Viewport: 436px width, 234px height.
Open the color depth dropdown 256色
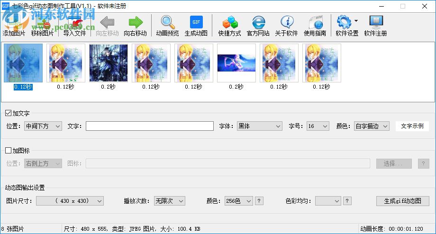(238, 201)
